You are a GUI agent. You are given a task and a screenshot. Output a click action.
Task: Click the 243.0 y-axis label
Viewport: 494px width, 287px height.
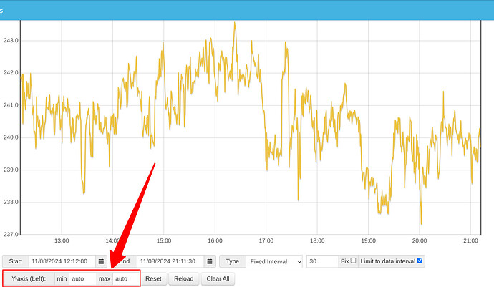coord(11,40)
